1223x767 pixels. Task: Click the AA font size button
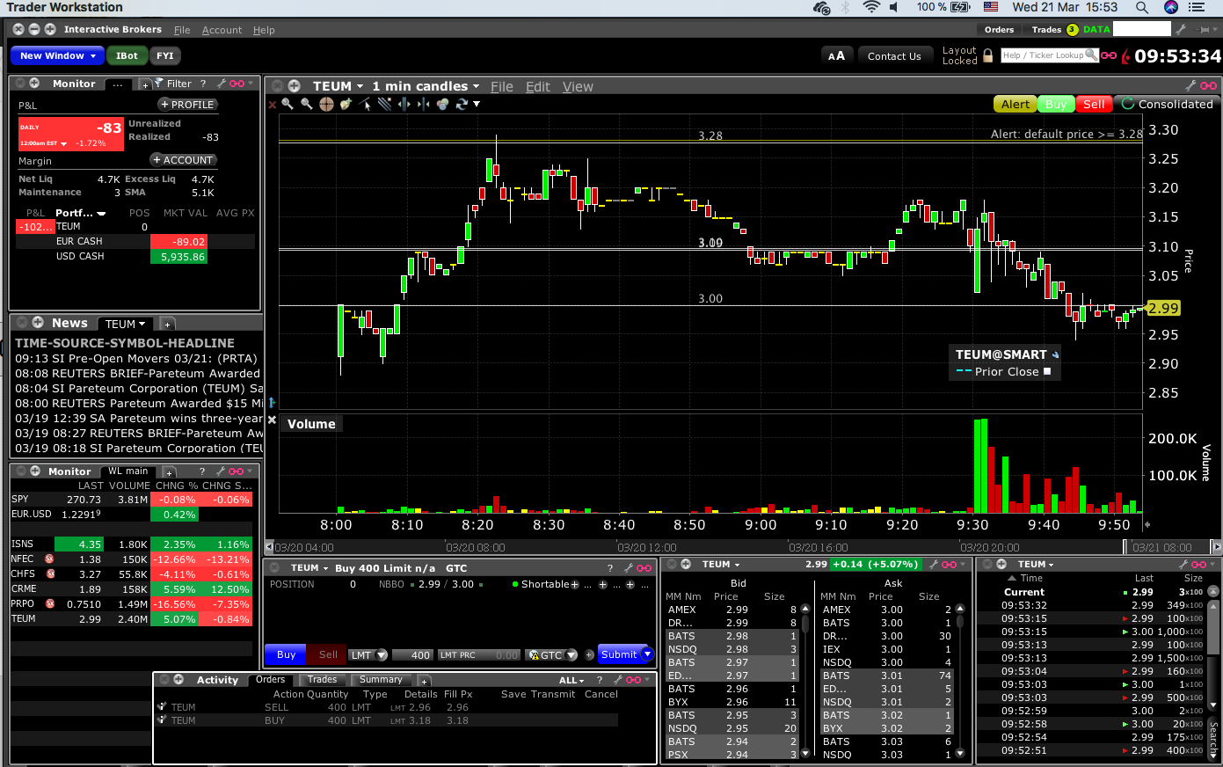point(836,55)
